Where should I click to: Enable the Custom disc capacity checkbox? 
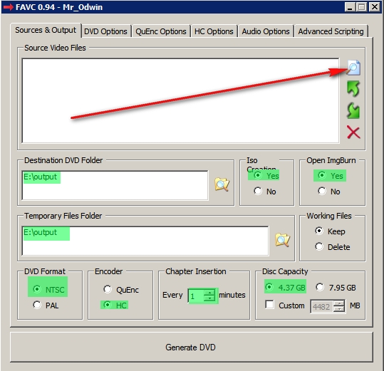[x=269, y=305]
